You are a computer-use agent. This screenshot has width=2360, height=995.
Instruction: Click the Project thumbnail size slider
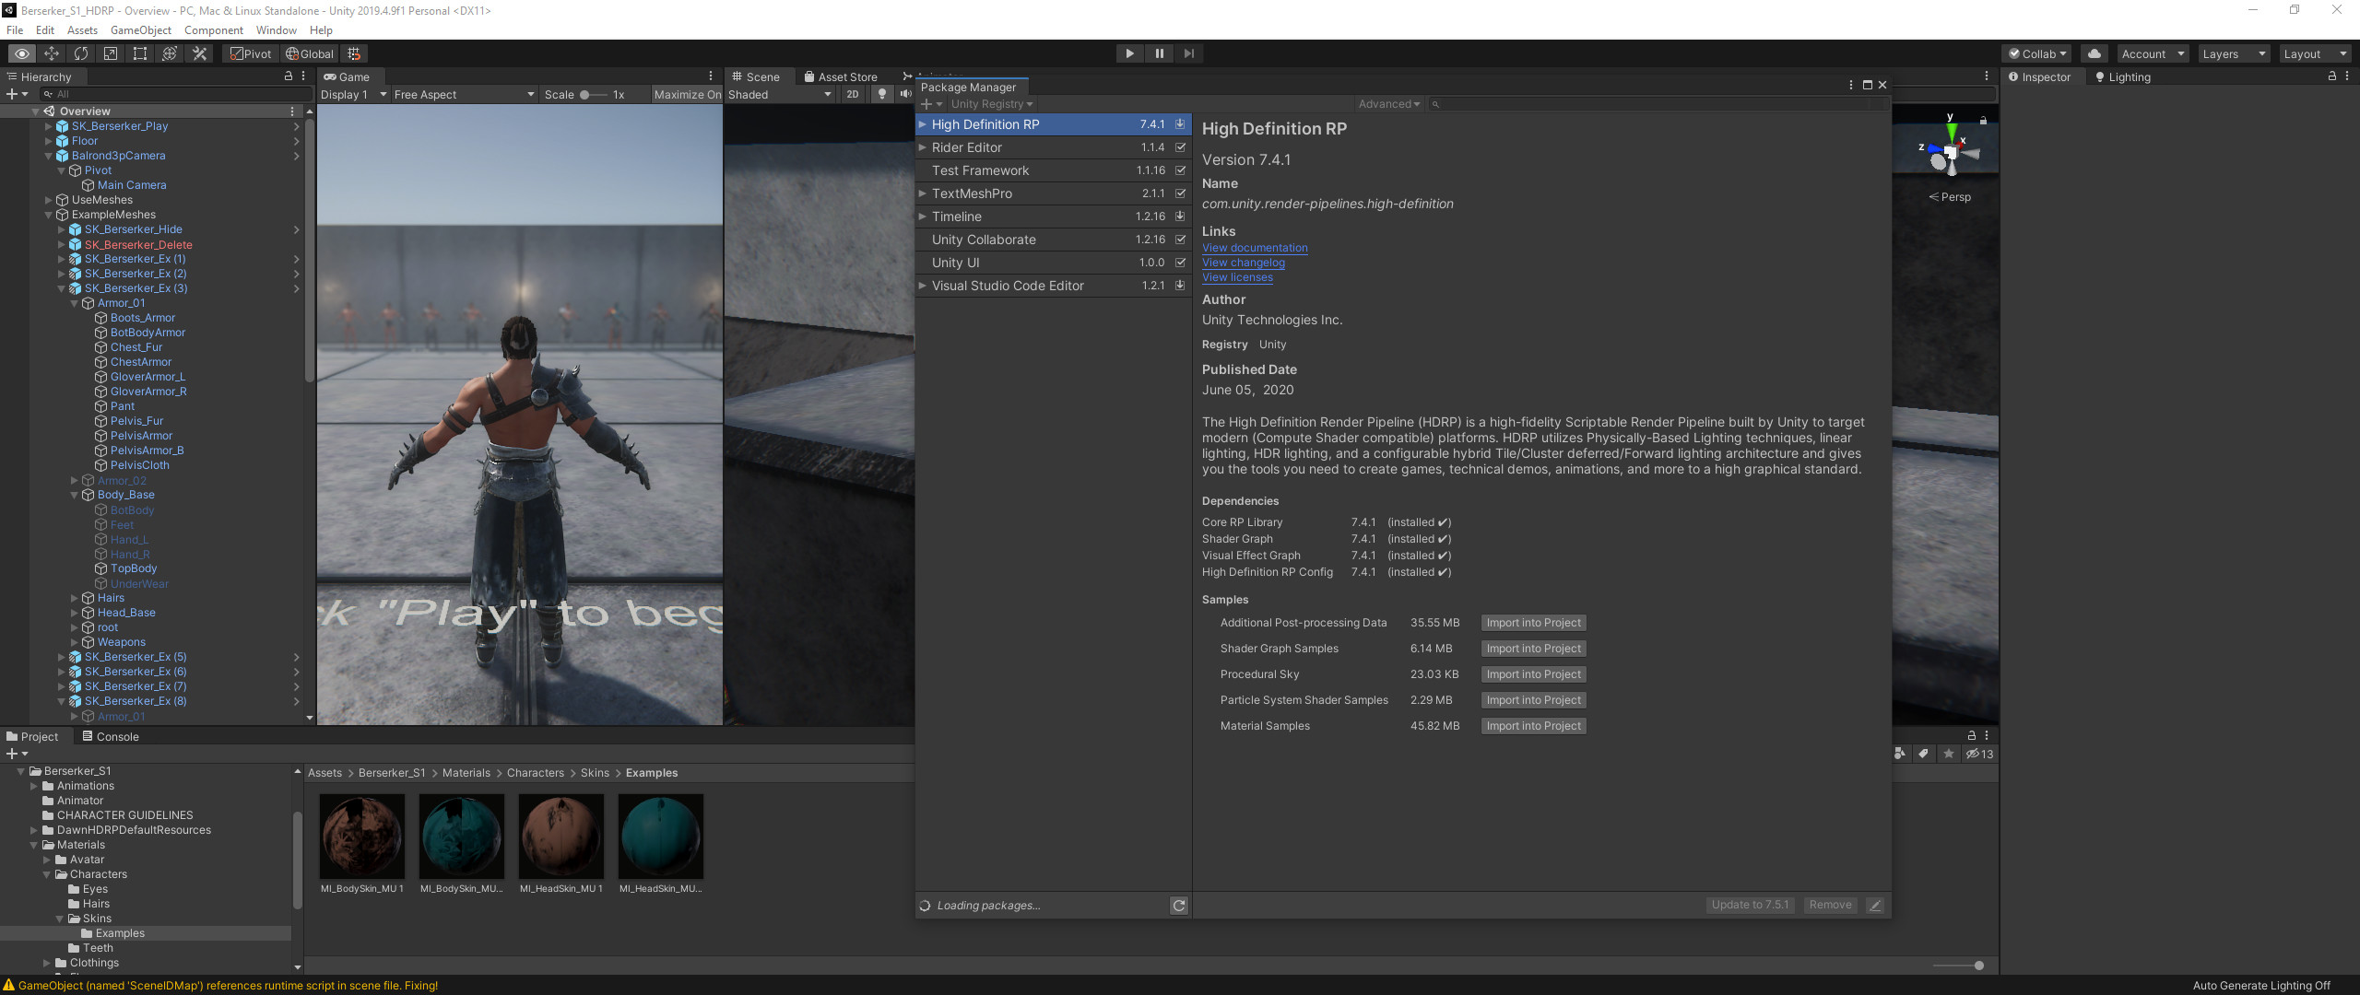pos(1959,966)
